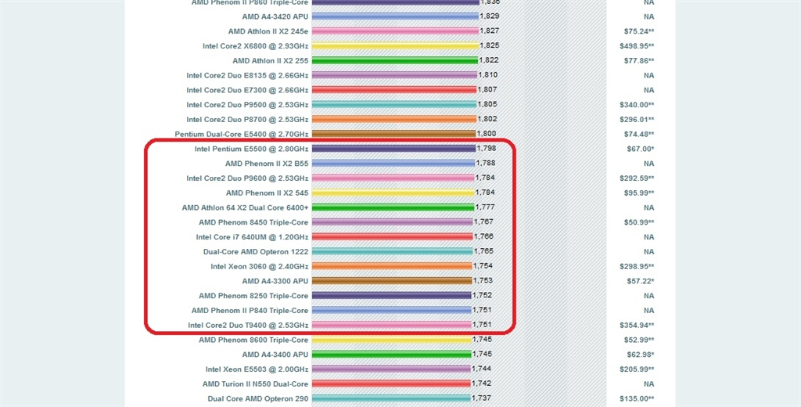Open Intel Core2 Duo E8135 @ 2.66GHz

click(x=247, y=76)
